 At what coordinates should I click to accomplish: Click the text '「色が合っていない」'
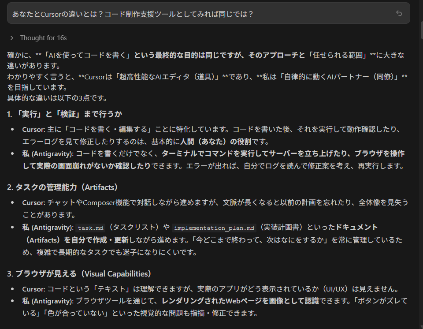click(76, 313)
